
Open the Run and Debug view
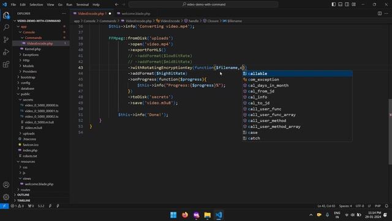pyautogui.click(x=6, y=52)
